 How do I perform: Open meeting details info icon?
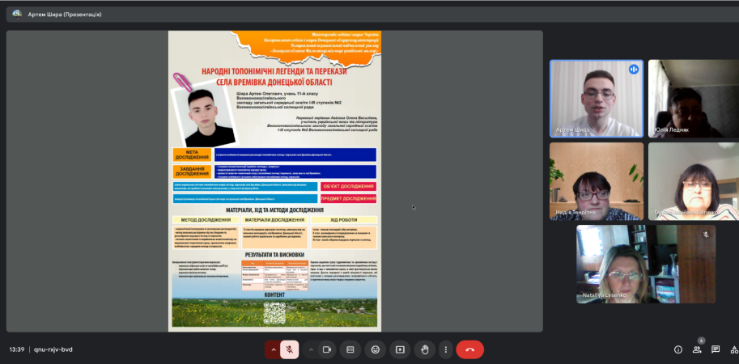point(678,349)
